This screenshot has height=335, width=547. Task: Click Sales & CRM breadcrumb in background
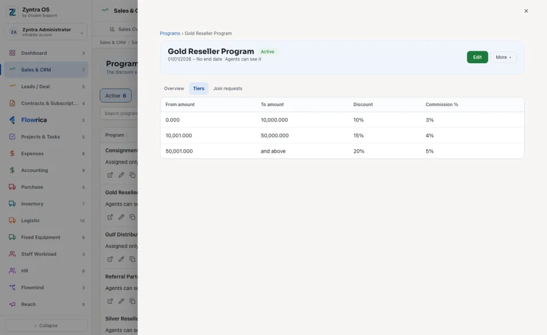112,43
